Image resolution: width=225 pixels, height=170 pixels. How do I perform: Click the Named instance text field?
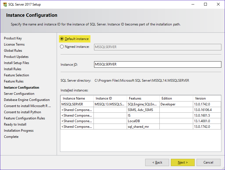click(157, 47)
